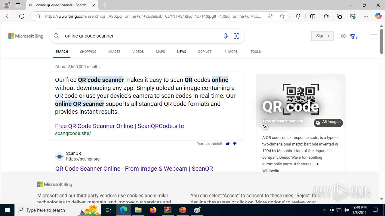Toggle Split screen icon

313,16
